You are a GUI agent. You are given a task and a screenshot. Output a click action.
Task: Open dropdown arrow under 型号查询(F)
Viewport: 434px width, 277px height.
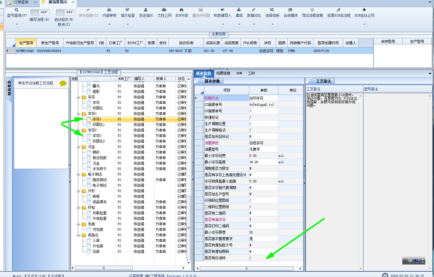point(17,24)
